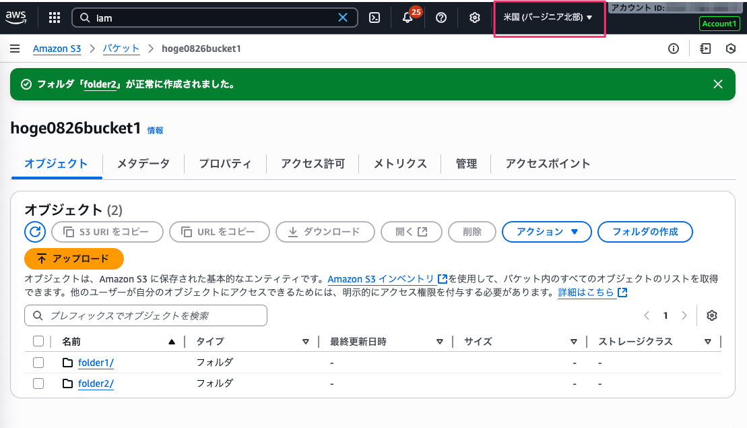747x428 pixels.
Task: Check the folder2/ row checkbox
Action: [38, 384]
